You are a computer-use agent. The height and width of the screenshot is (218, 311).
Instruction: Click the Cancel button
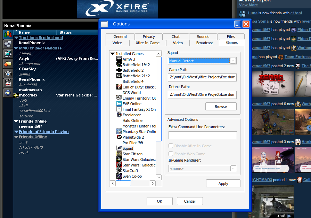(190, 201)
